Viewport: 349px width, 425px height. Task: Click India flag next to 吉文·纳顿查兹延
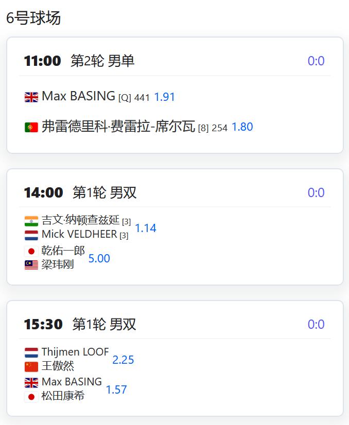[31, 221]
